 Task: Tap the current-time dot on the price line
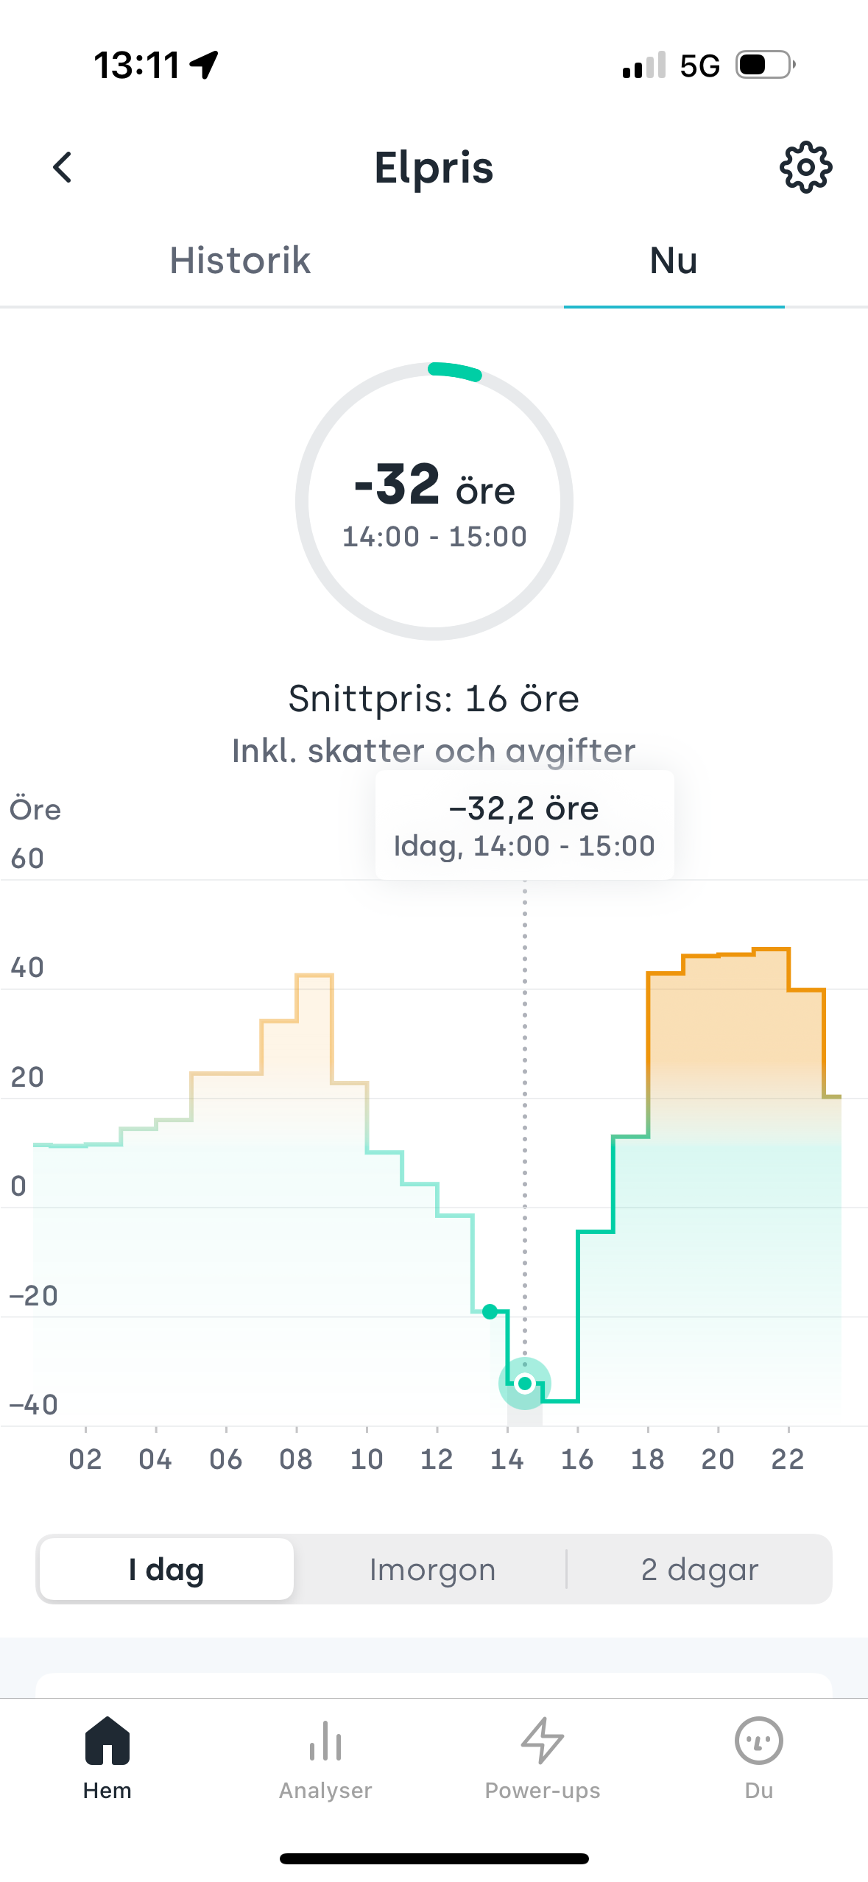(x=490, y=1311)
